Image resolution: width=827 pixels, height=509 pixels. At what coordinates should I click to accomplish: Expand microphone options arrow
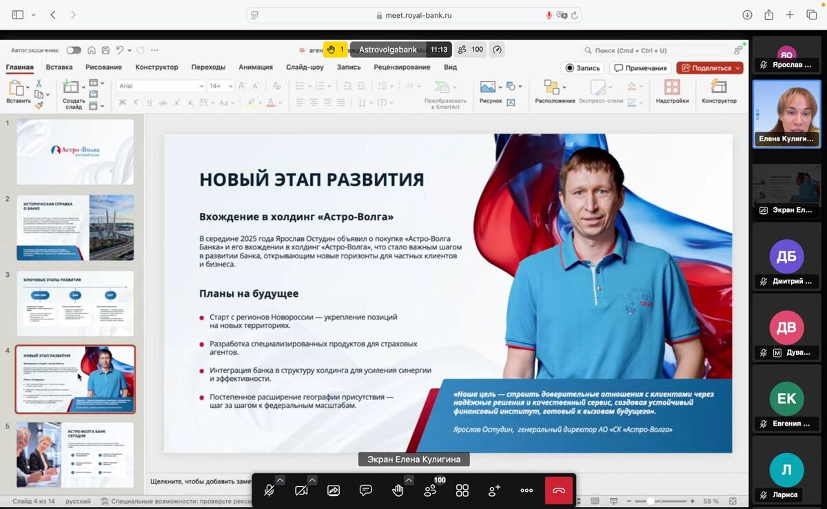click(x=280, y=480)
